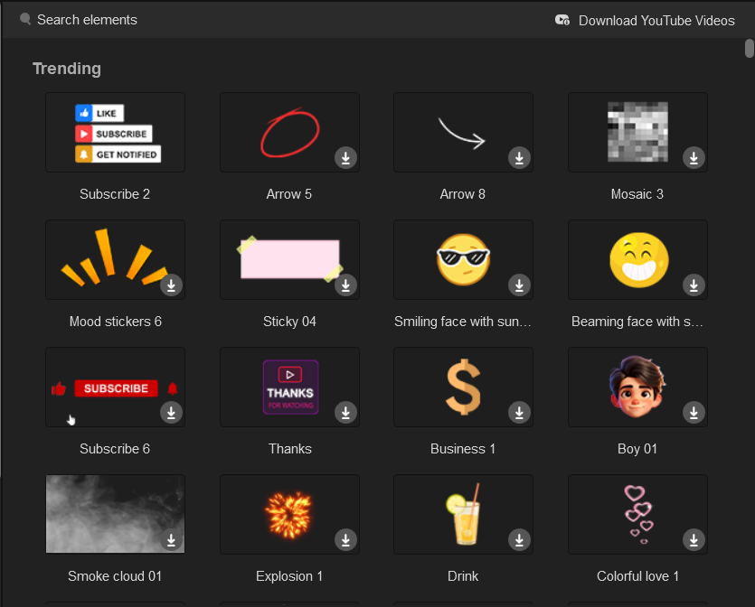The image size is (755, 607).
Task: Select the Business 1 dollar sign thumbnail
Action: click(463, 388)
